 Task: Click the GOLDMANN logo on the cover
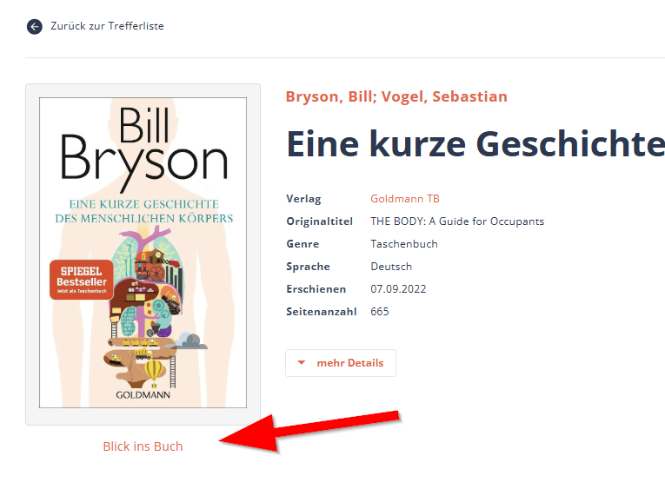click(x=143, y=394)
